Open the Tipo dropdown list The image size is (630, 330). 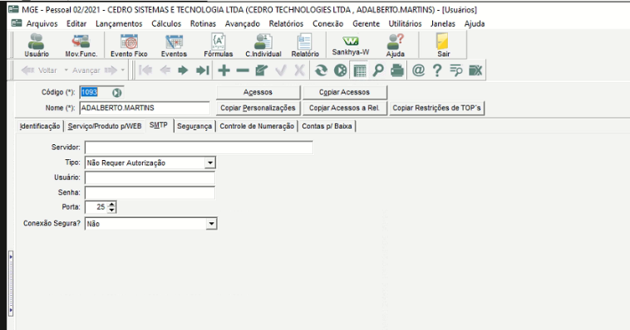coord(209,163)
